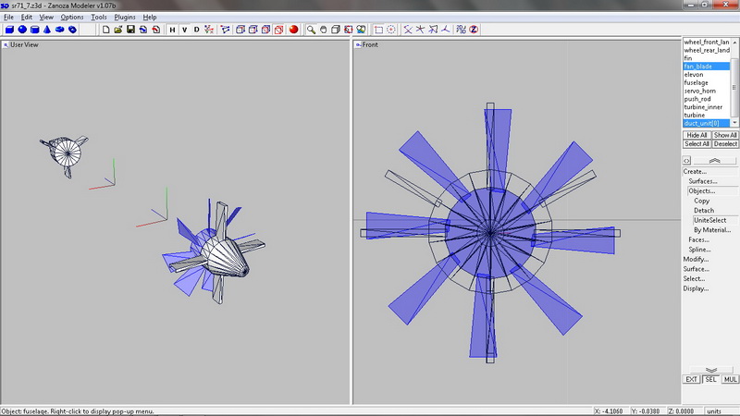Screen dimensions: 740x416
Task: Click the cone primitive icon
Action: [x=47, y=30]
